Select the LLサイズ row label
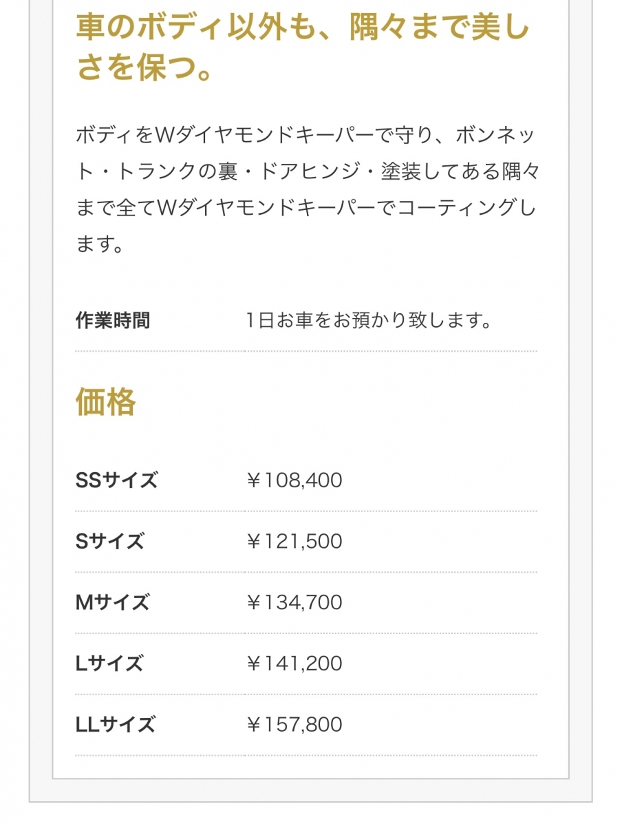This screenshot has width=622, height=826. (x=116, y=725)
